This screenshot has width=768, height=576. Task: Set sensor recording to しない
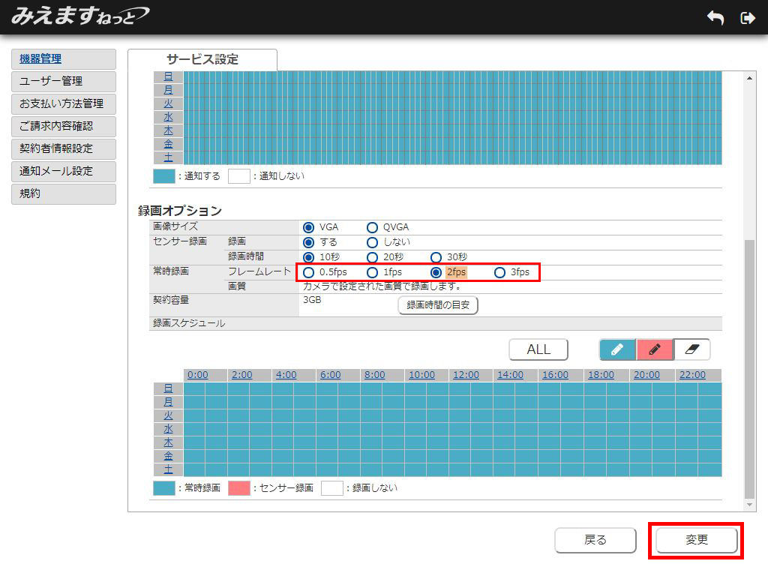tap(372, 242)
